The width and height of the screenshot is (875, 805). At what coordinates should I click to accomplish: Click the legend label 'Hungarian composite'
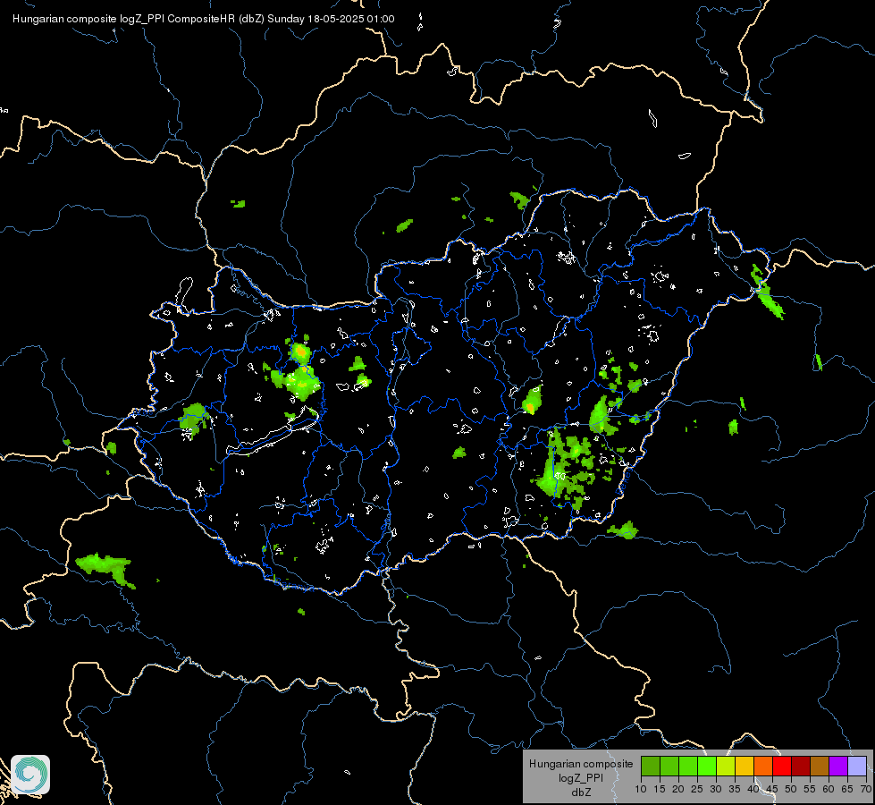[581, 764]
